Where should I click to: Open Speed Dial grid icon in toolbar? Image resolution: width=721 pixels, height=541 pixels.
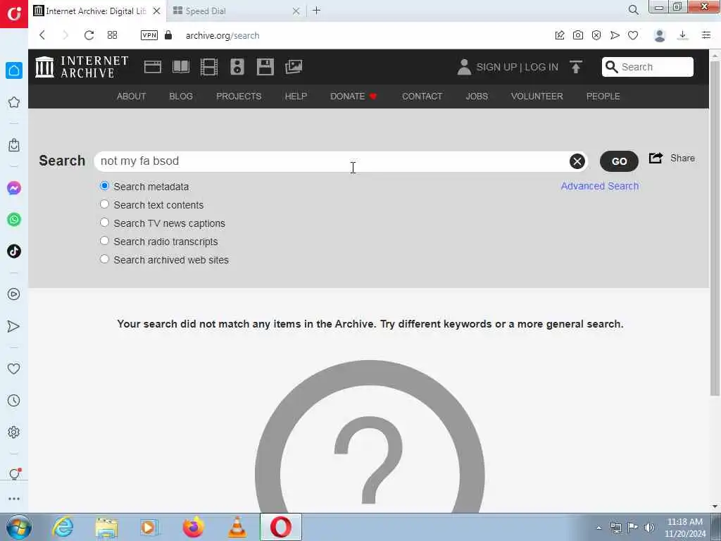[x=112, y=35]
